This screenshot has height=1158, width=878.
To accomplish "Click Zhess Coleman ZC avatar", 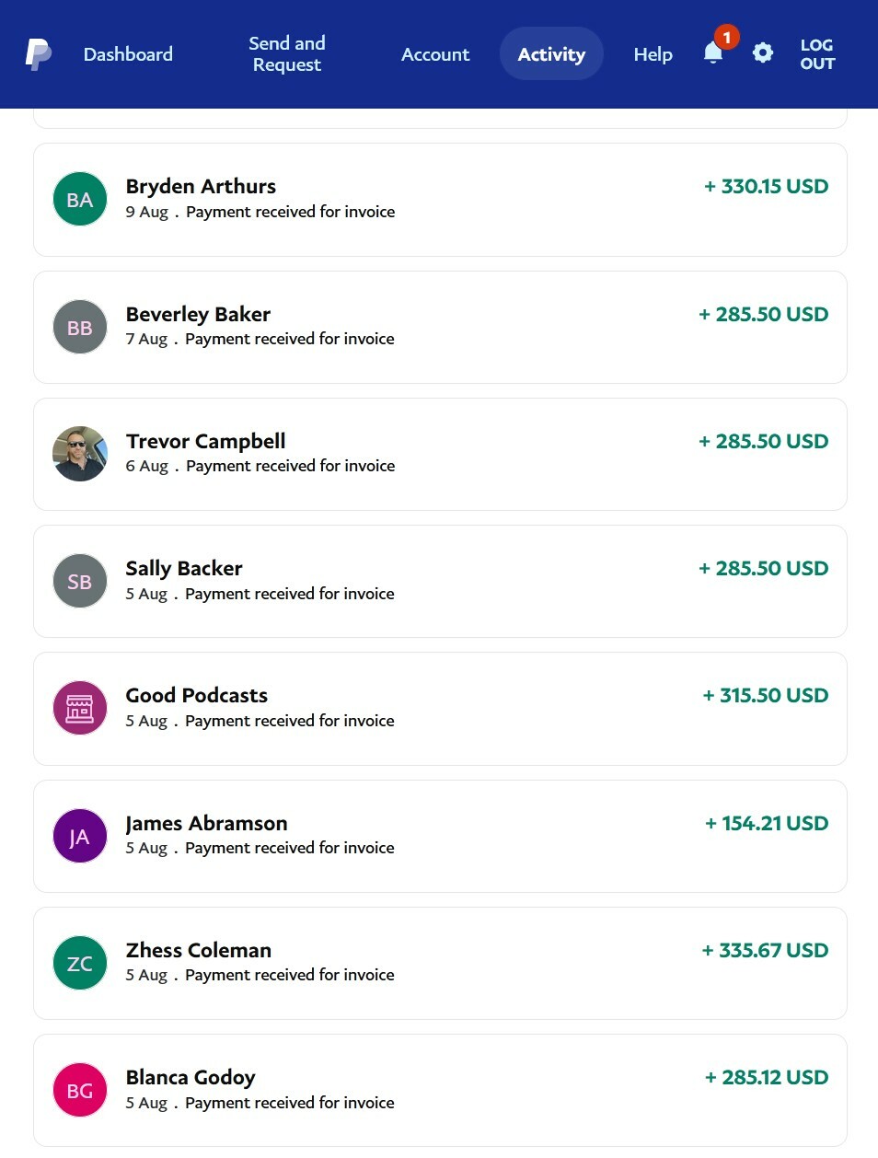I will (x=80, y=963).
